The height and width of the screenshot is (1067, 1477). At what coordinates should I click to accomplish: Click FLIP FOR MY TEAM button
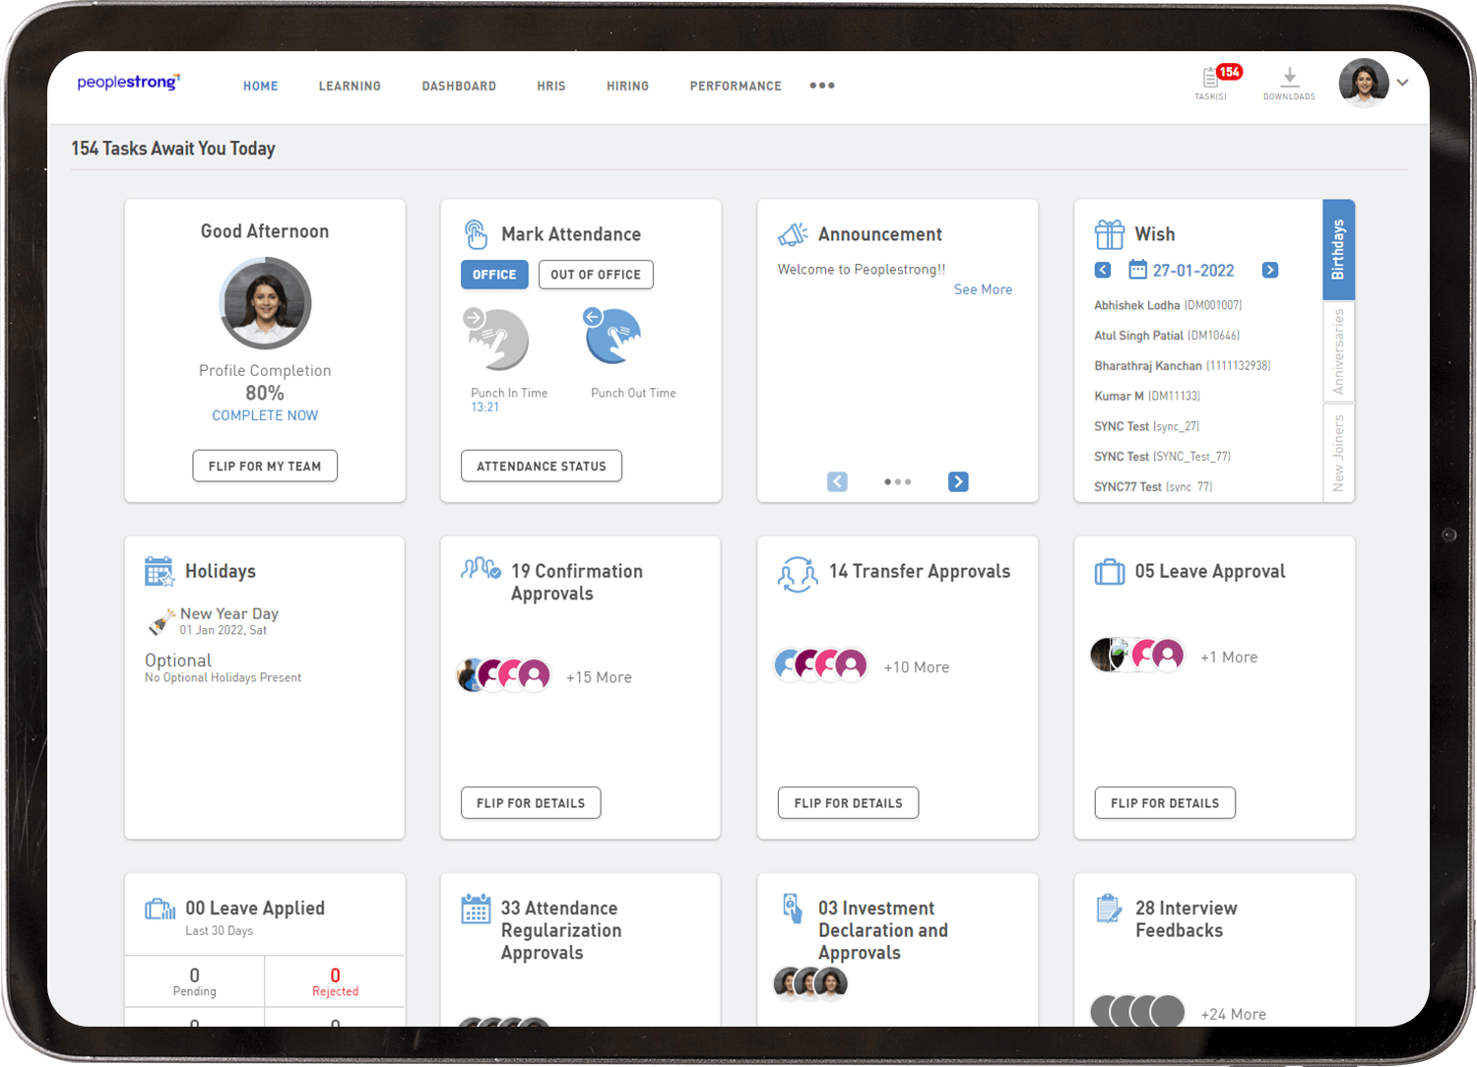click(x=265, y=467)
